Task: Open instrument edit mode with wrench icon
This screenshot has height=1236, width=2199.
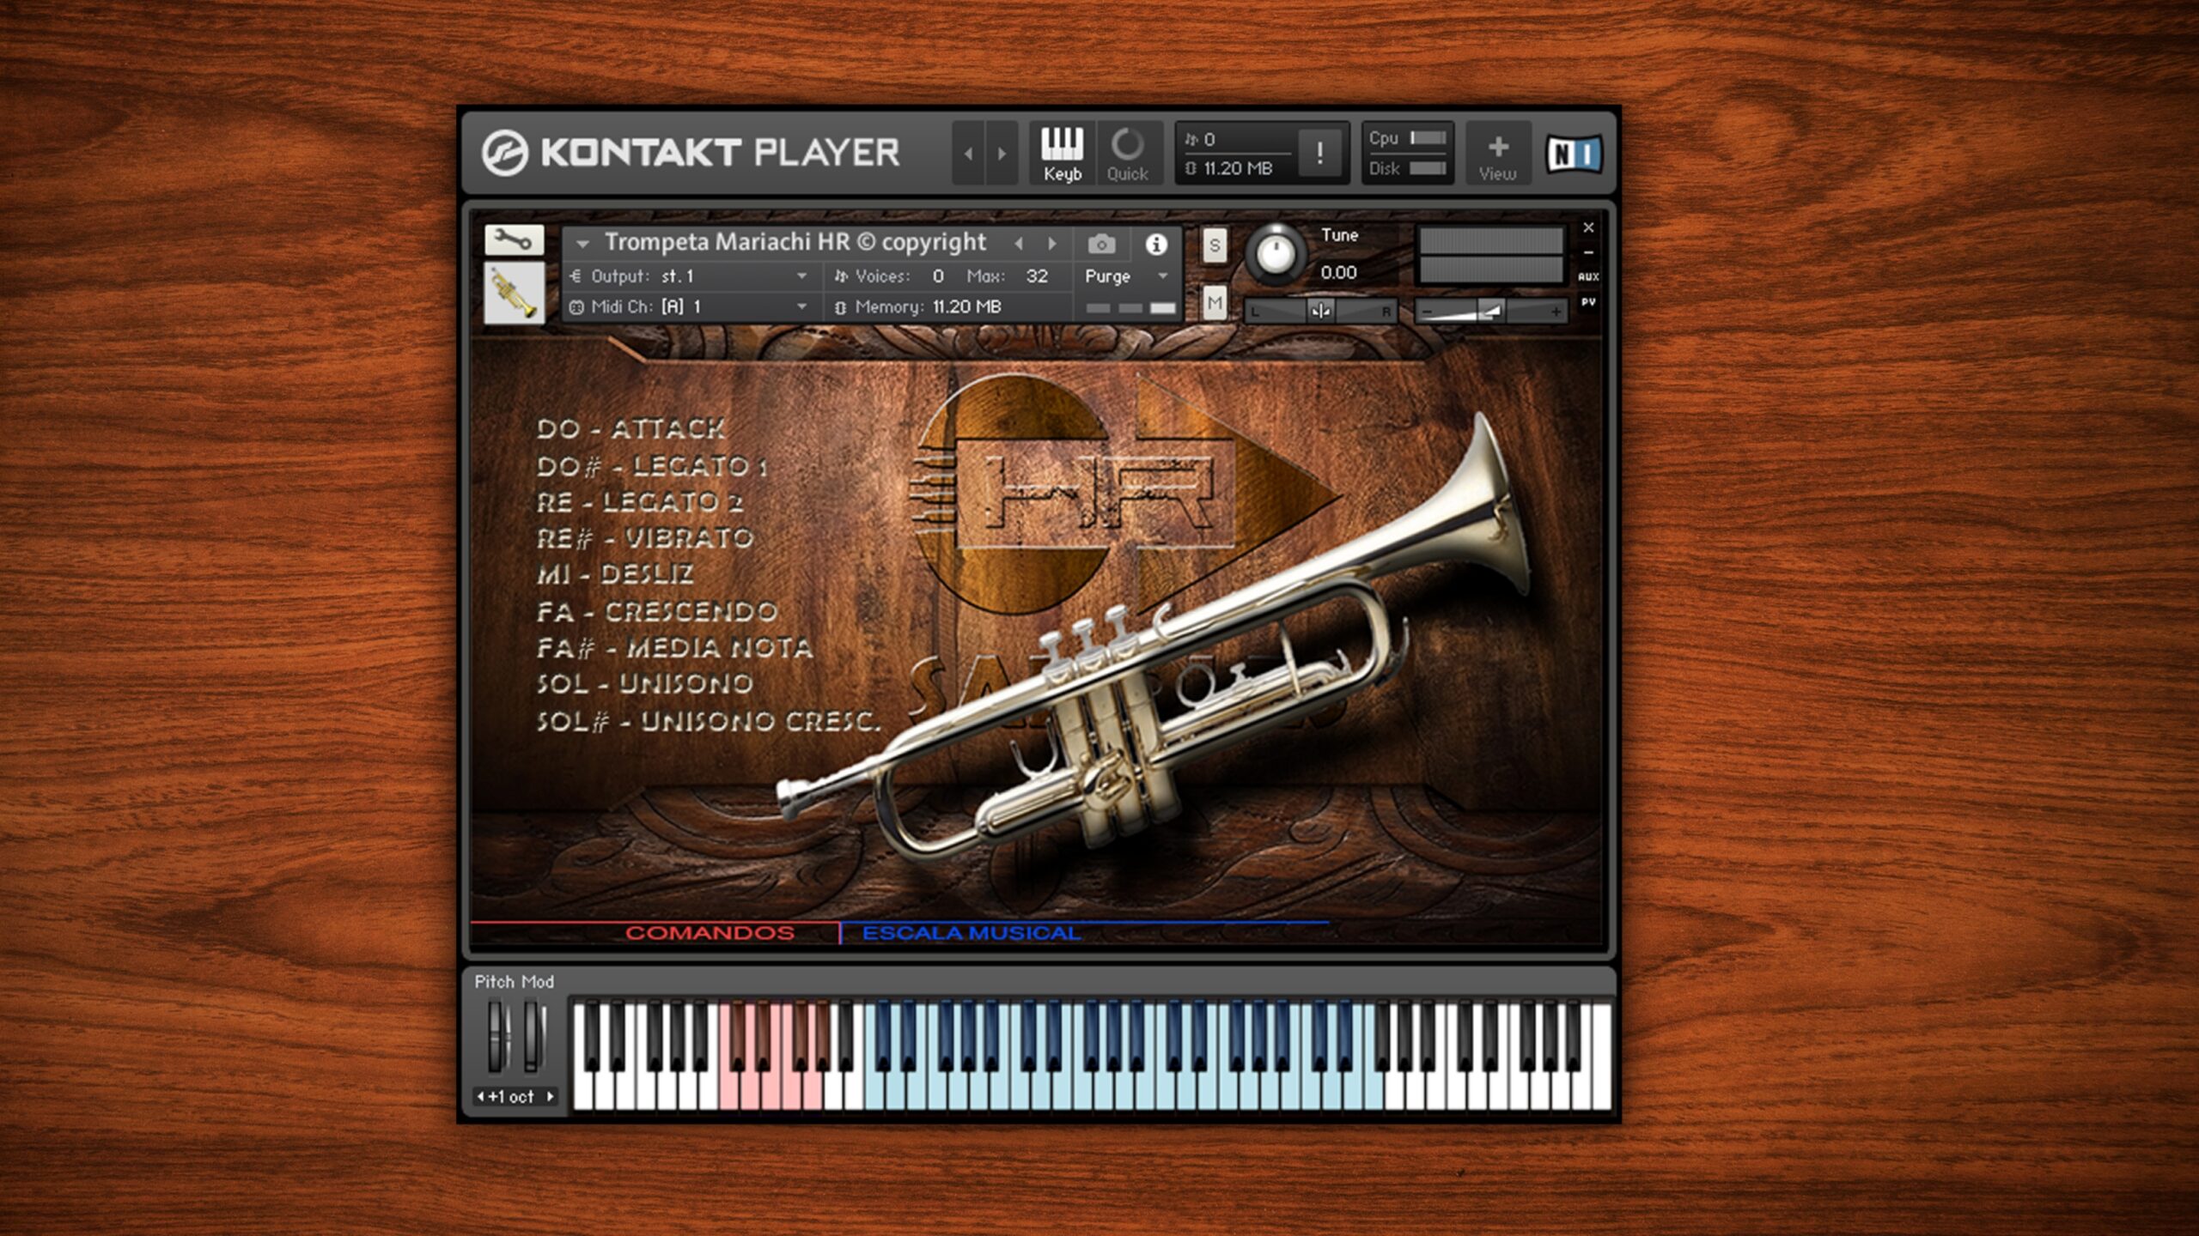Action: click(x=514, y=239)
